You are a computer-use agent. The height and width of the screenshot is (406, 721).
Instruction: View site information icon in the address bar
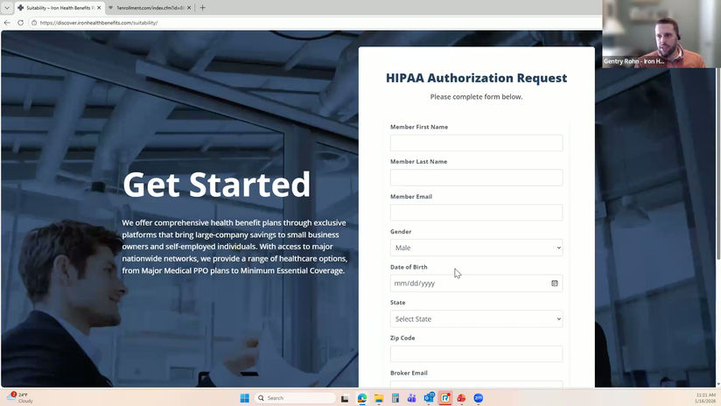[x=34, y=23]
